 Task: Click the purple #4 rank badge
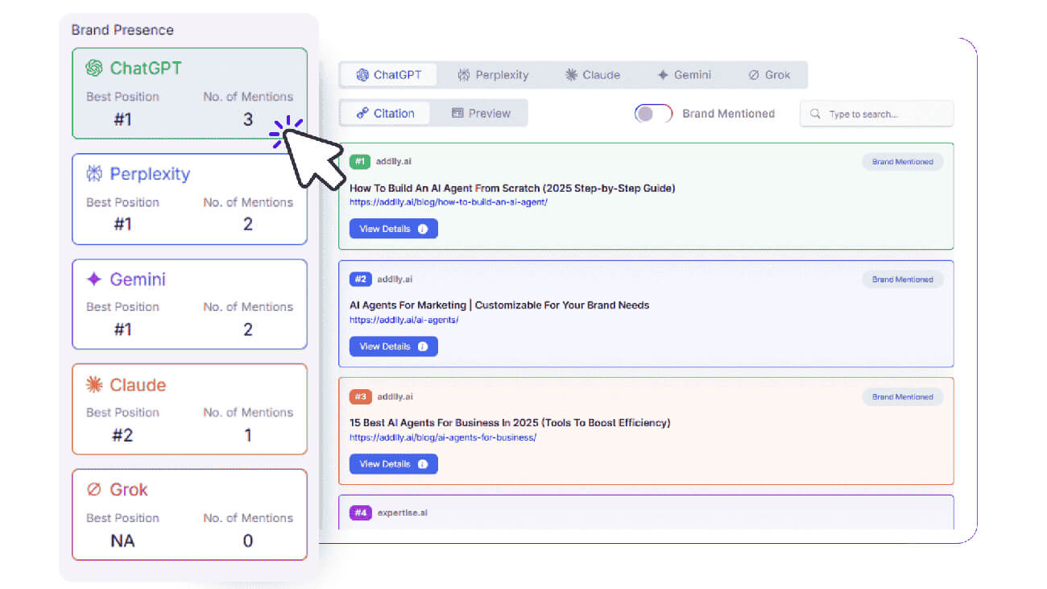tap(360, 512)
